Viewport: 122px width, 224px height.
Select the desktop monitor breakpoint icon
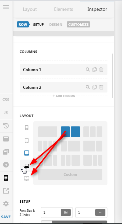pyautogui.click(x=26, y=179)
